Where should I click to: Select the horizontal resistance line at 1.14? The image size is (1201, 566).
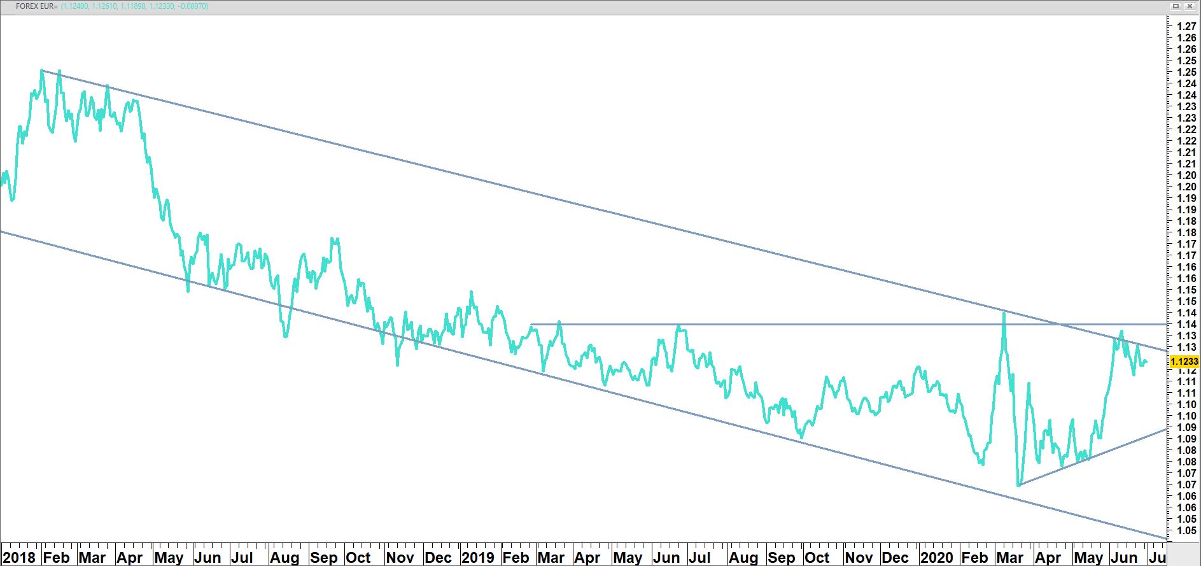pos(827,325)
